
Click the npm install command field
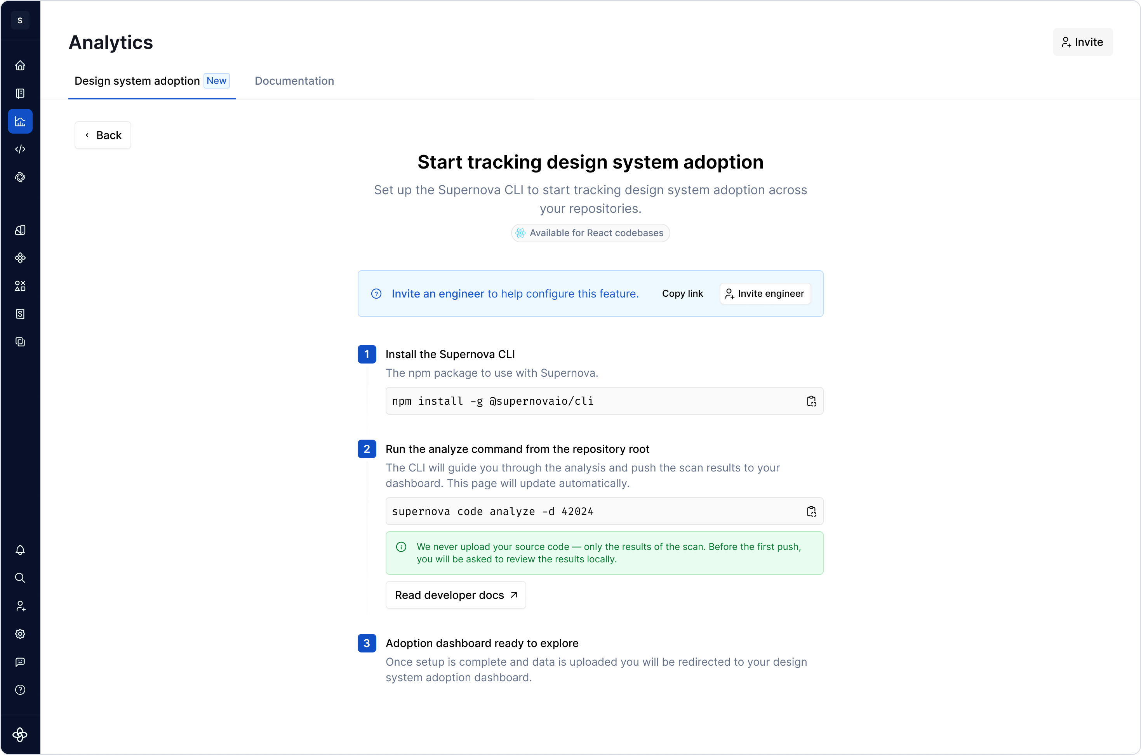coord(604,401)
